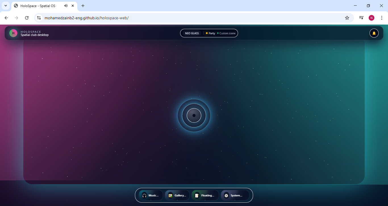388x206 pixels.
Task: Expand the tab search chevron
Action: [5, 6]
